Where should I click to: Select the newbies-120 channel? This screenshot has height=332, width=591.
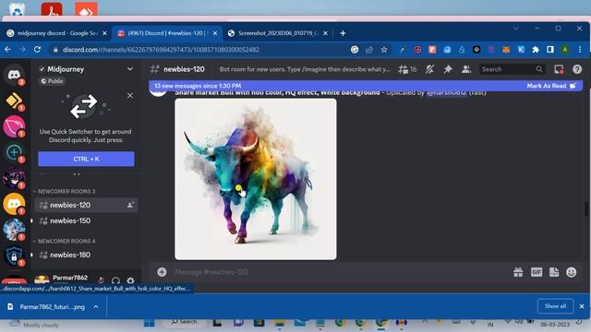(x=86, y=205)
